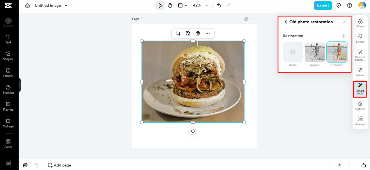
Task: Select the None restoration option
Action: coord(293,52)
